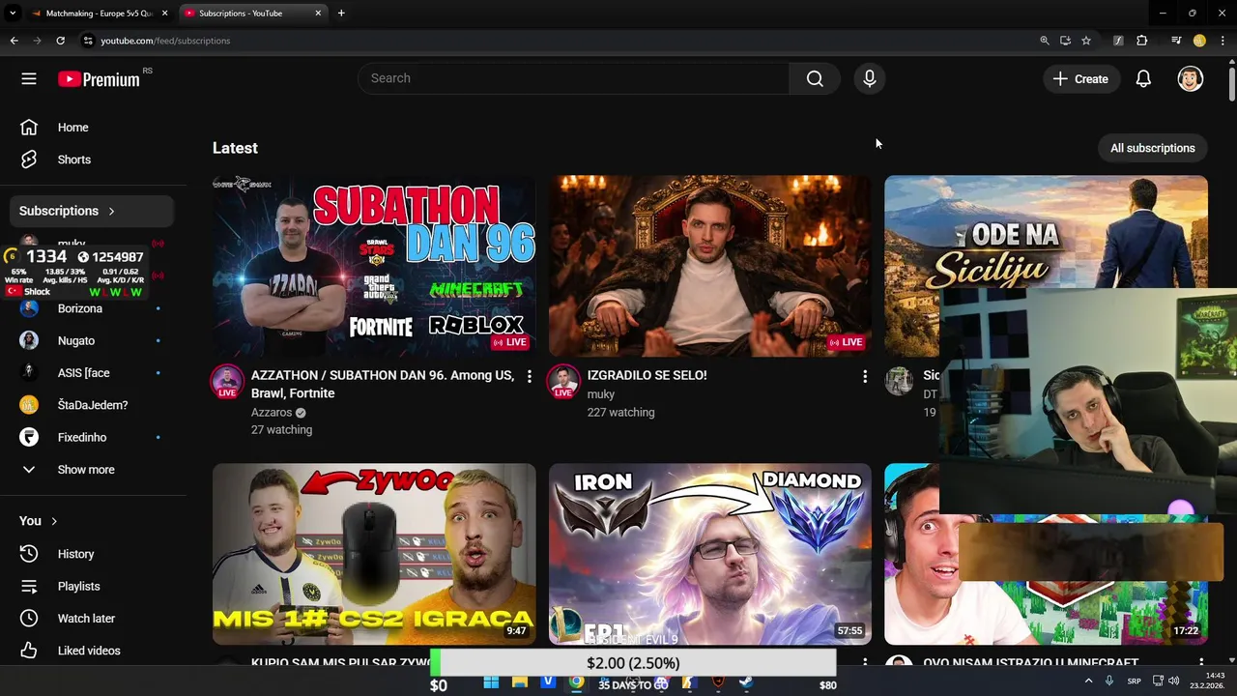Screen dimensions: 1237x696
Task: Open Watch later in the sidebar
Action: click(94, 619)
